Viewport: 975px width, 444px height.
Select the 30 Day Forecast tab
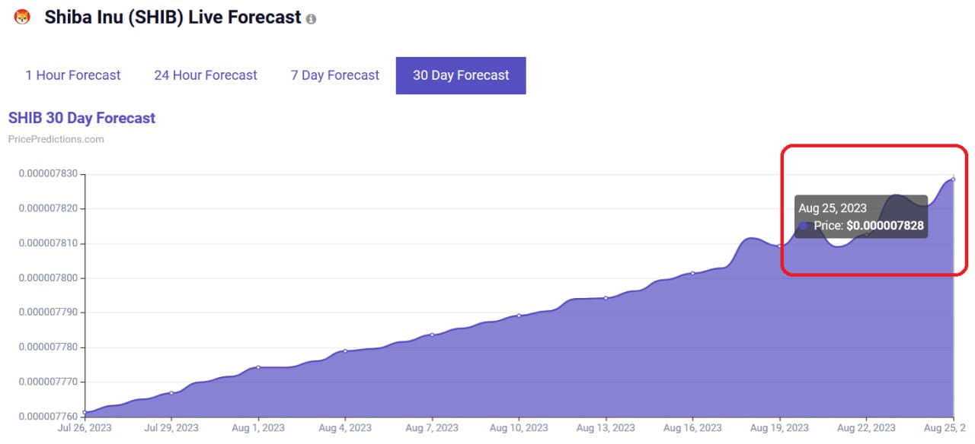[x=461, y=75]
